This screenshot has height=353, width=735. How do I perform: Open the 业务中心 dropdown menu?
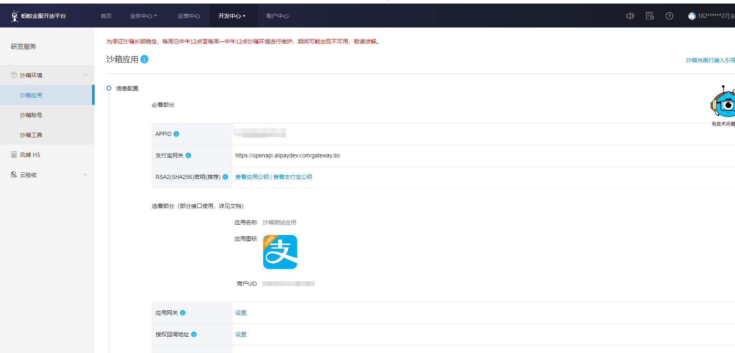point(143,16)
